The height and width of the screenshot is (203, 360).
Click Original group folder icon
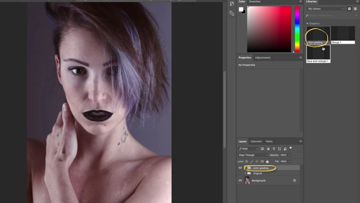point(249,173)
